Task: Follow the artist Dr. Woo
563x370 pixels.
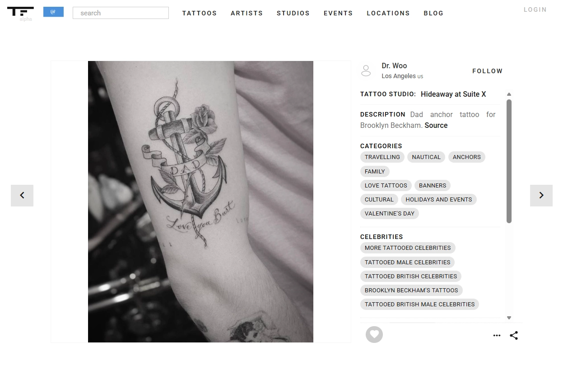Action: point(487,71)
